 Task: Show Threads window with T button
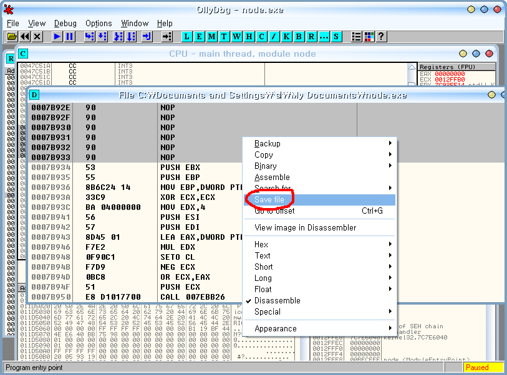click(224, 37)
